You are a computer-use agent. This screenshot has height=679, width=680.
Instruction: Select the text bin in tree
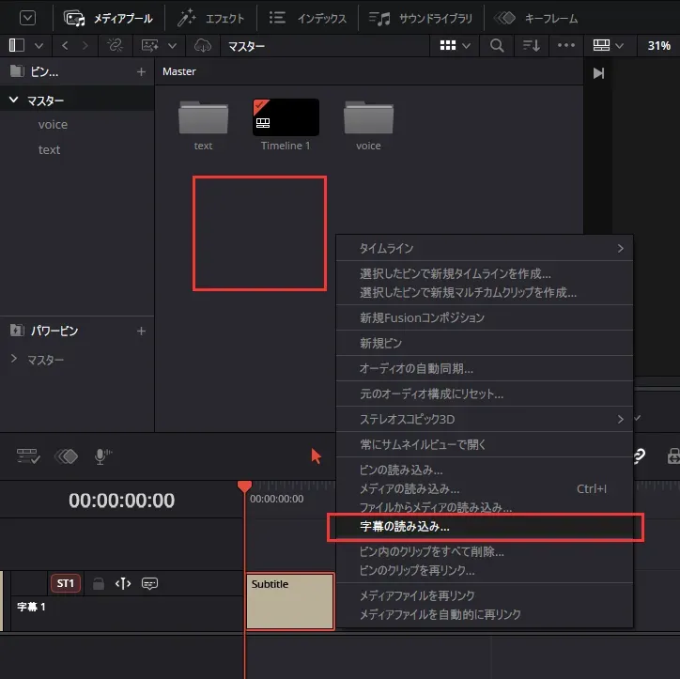pos(49,149)
